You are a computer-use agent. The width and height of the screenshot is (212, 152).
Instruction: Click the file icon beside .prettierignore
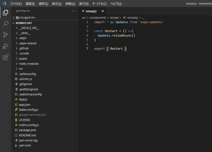coord(16,89)
